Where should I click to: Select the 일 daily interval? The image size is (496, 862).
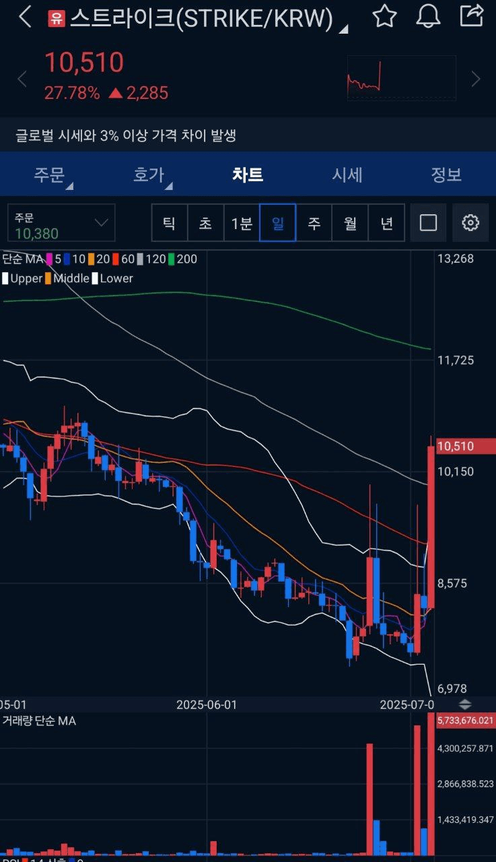(x=278, y=223)
